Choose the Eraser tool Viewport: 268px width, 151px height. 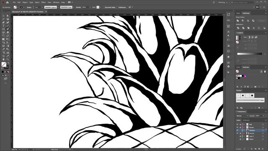(8, 32)
